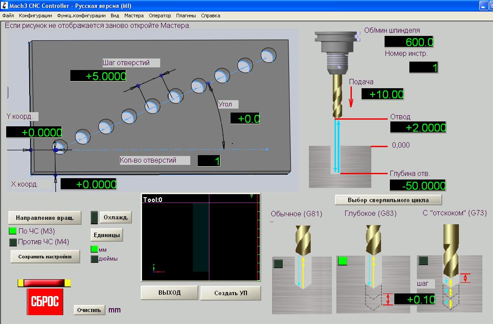Viewport: 493px width, 324px height.
Task: Click the Выбор сверлильного цикла button
Action: 388,200
